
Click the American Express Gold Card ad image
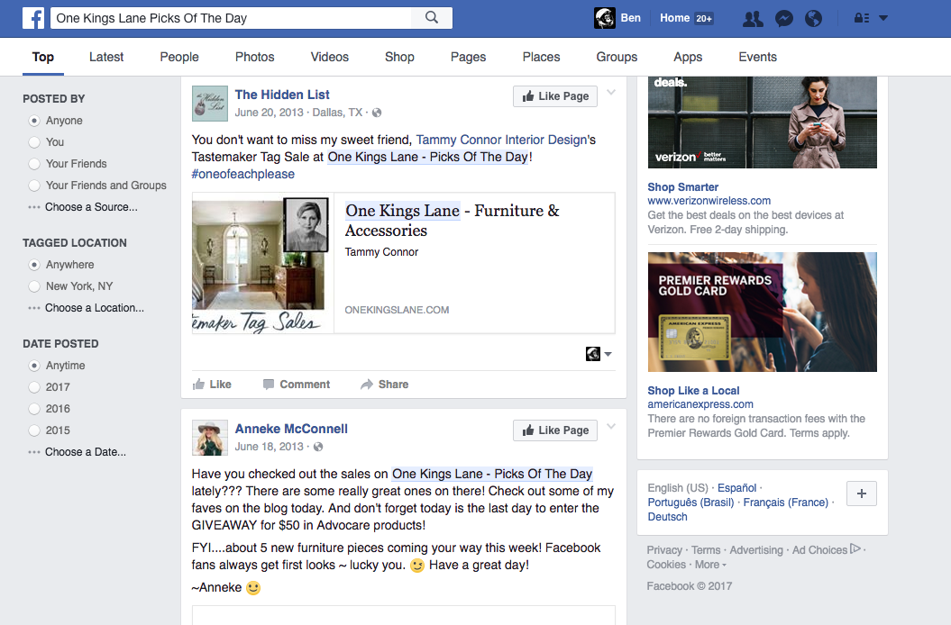pos(762,312)
